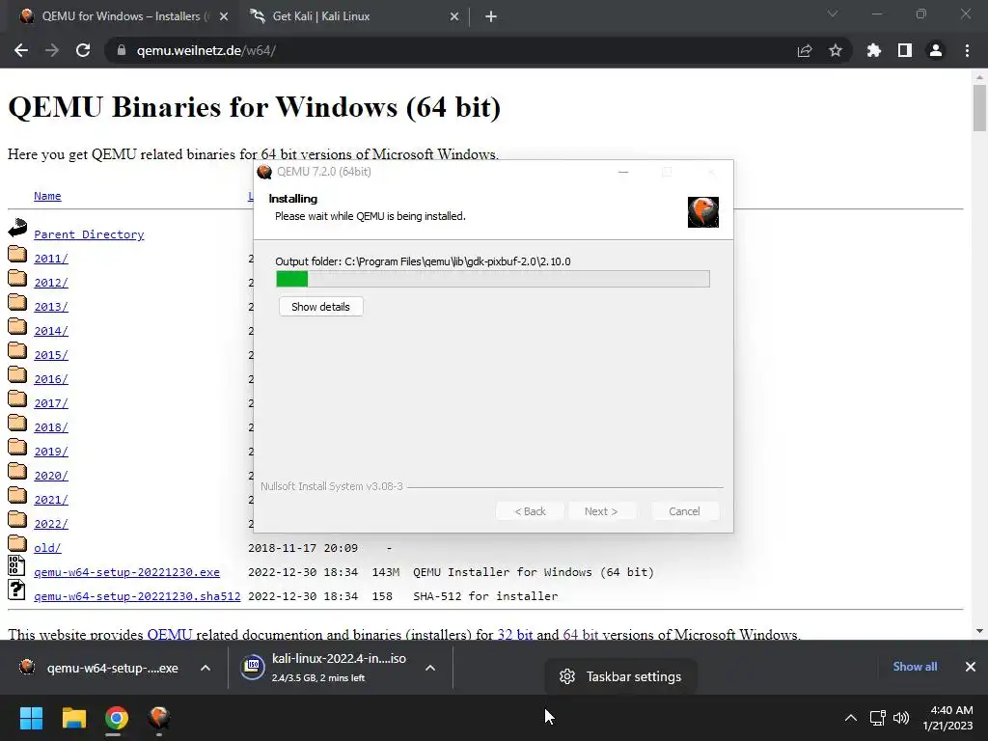Click the Chrome taskbar icon
This screenshot has width=988, height=741.
116,718
